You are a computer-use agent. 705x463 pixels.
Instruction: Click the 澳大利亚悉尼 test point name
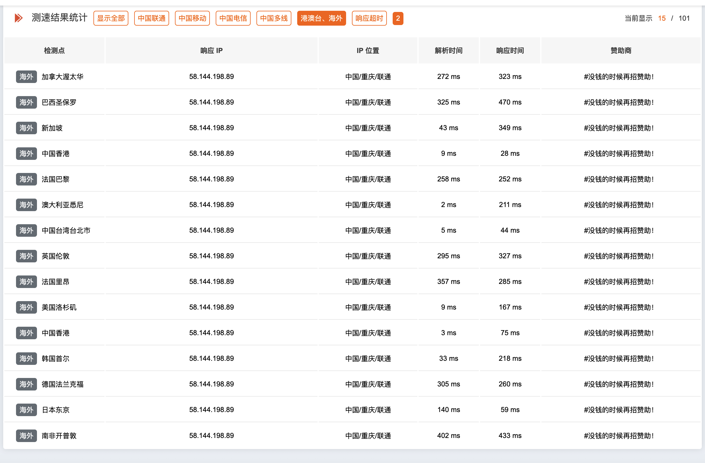[63, 205]
